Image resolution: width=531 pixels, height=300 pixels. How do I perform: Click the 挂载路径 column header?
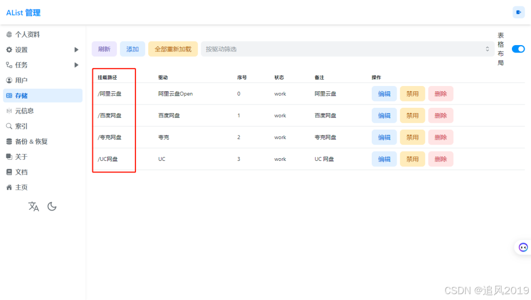(x=107, y=78)
